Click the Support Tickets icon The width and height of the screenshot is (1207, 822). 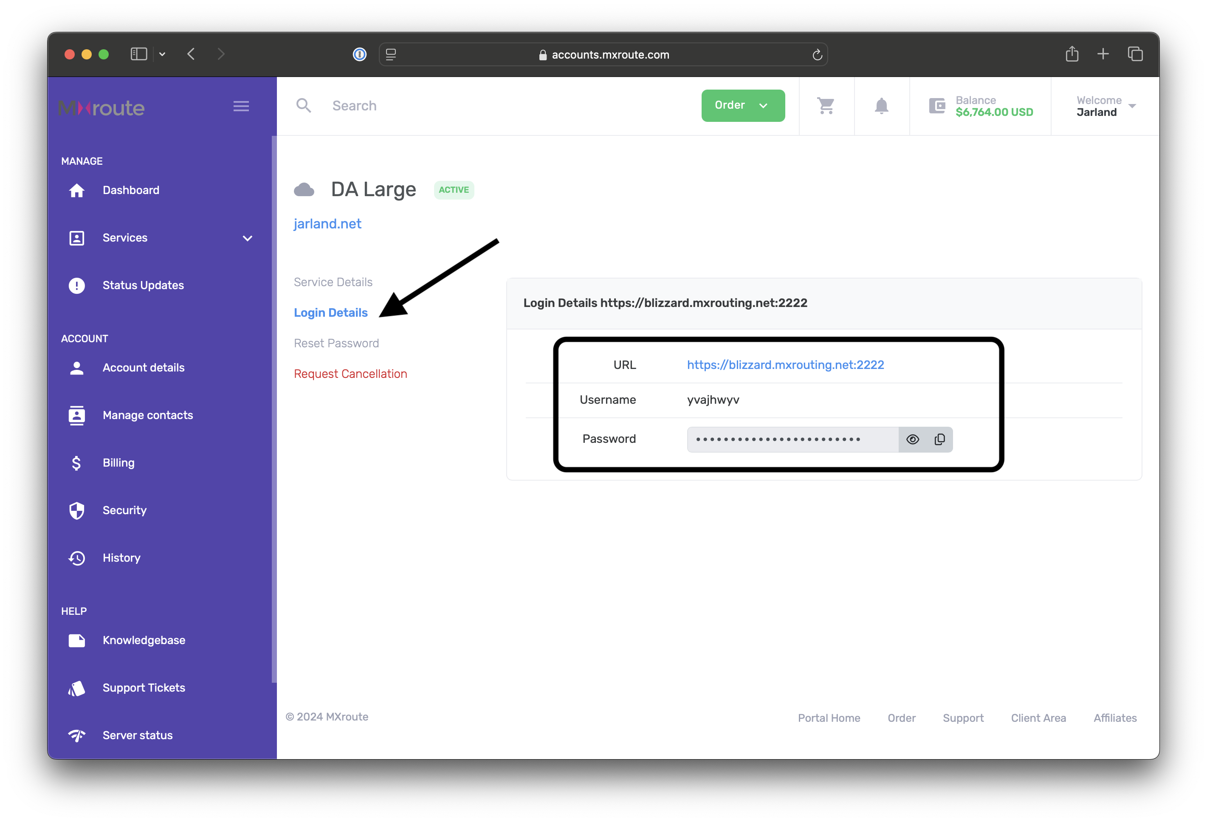(x=77, y=688)
